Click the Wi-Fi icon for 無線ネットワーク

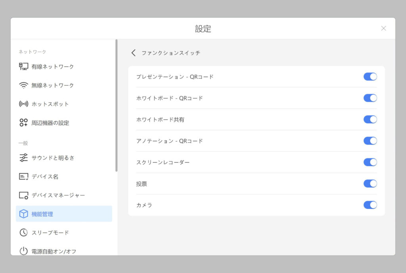(24, 85)
